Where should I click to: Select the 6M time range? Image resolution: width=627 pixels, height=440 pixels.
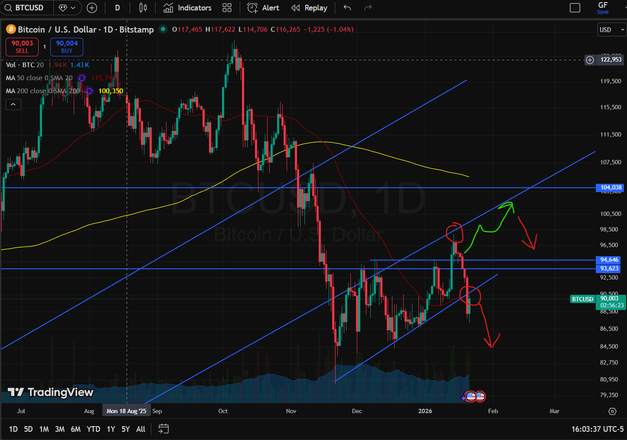coord(75,429)
